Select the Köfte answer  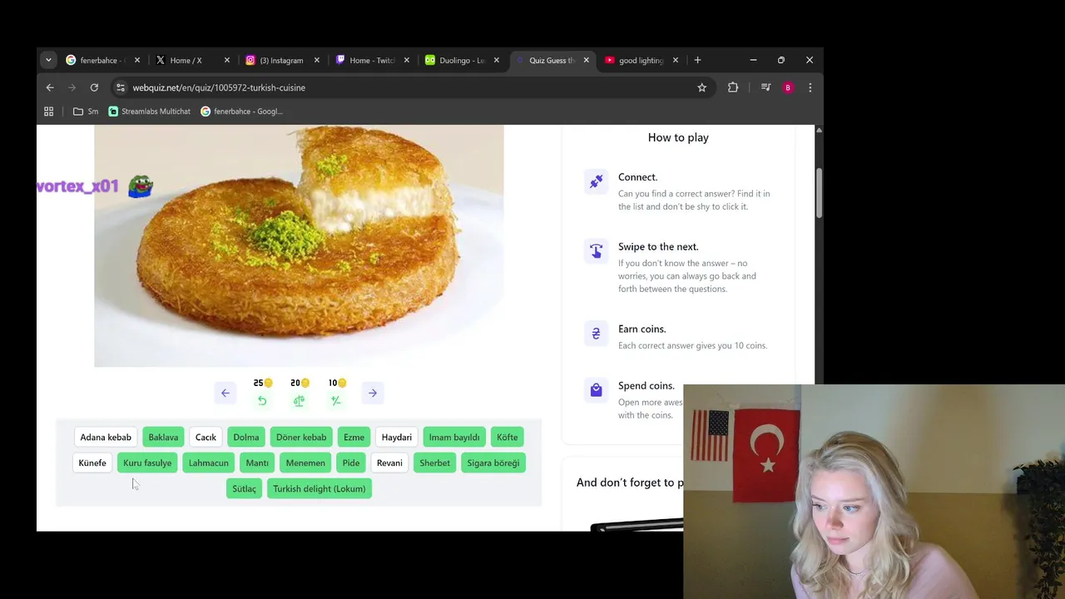pyautogui.click(x=507, y=437)
